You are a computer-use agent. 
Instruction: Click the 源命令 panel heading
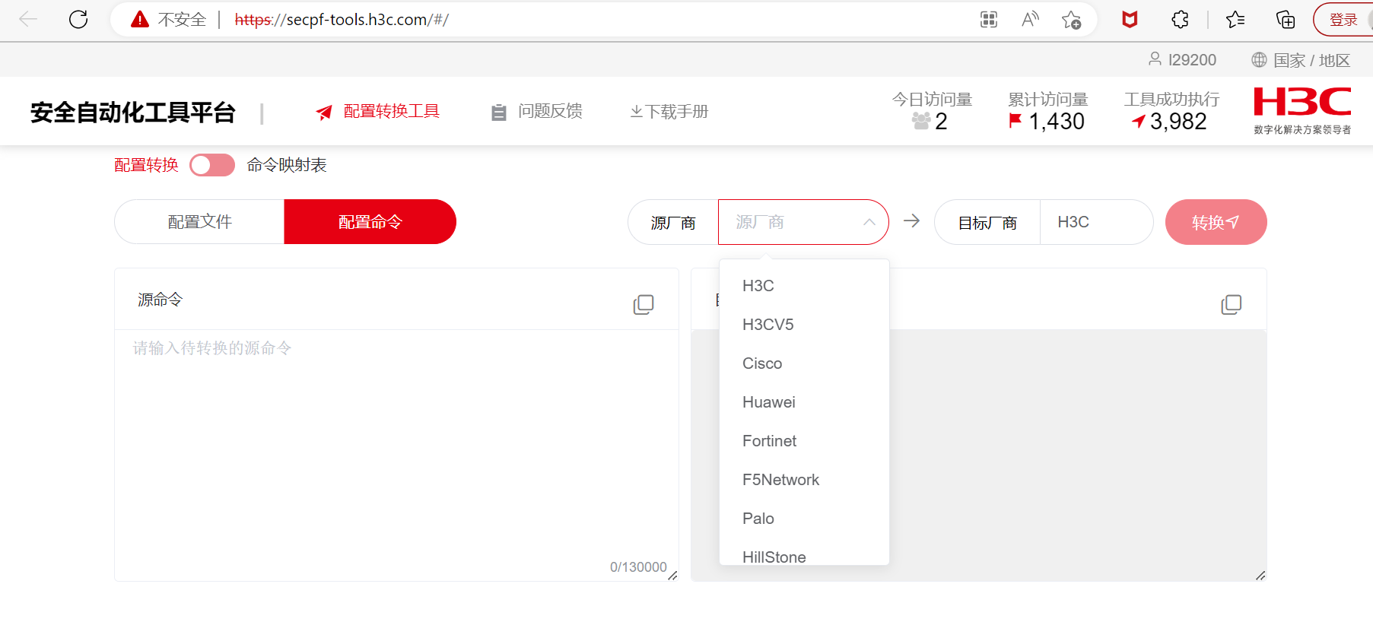160,300
